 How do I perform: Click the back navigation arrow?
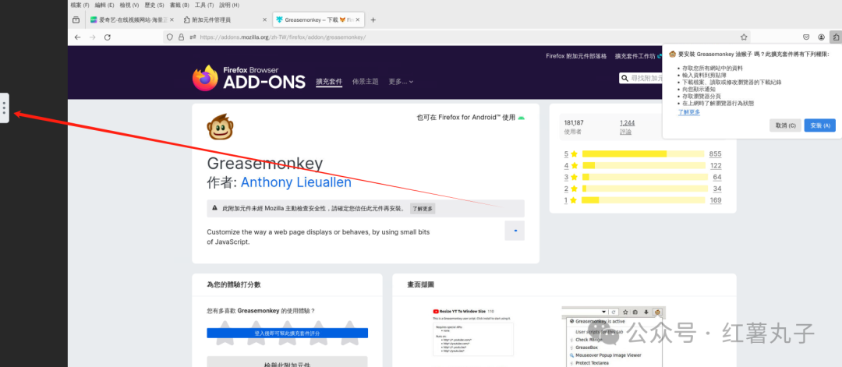pos(77,37)
